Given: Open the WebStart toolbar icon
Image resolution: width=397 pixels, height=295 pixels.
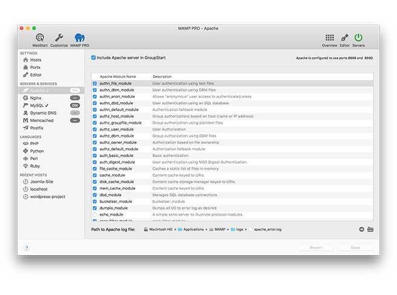Looking at the screenshot, I should (40, 40).
